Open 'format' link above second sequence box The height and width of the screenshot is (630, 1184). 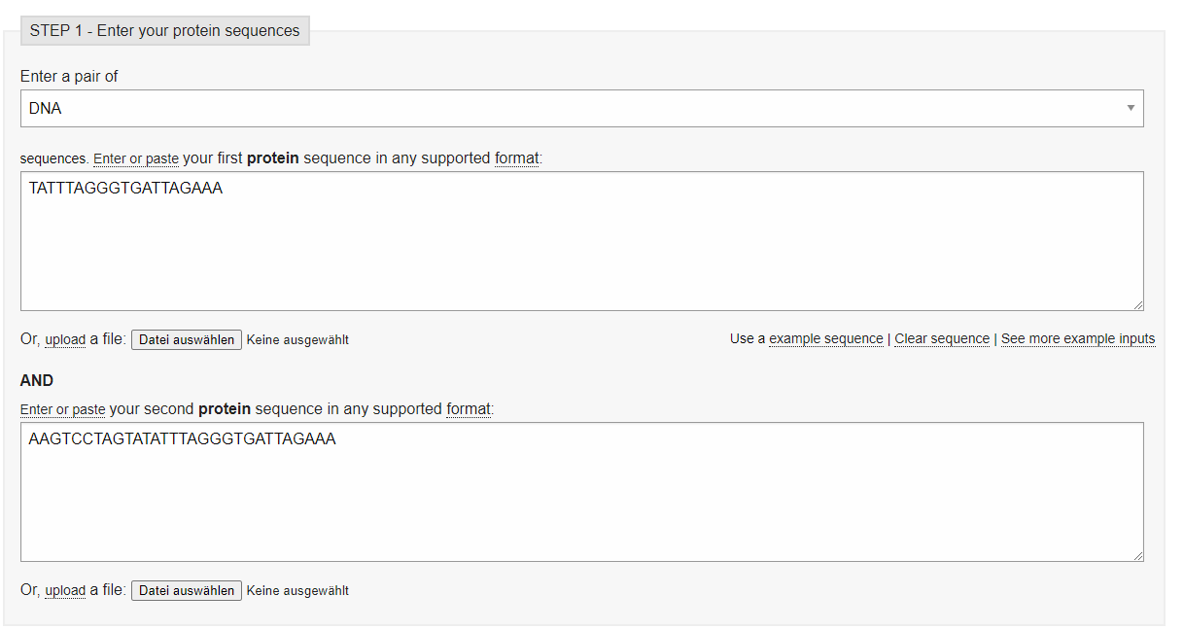click(469, 408)
